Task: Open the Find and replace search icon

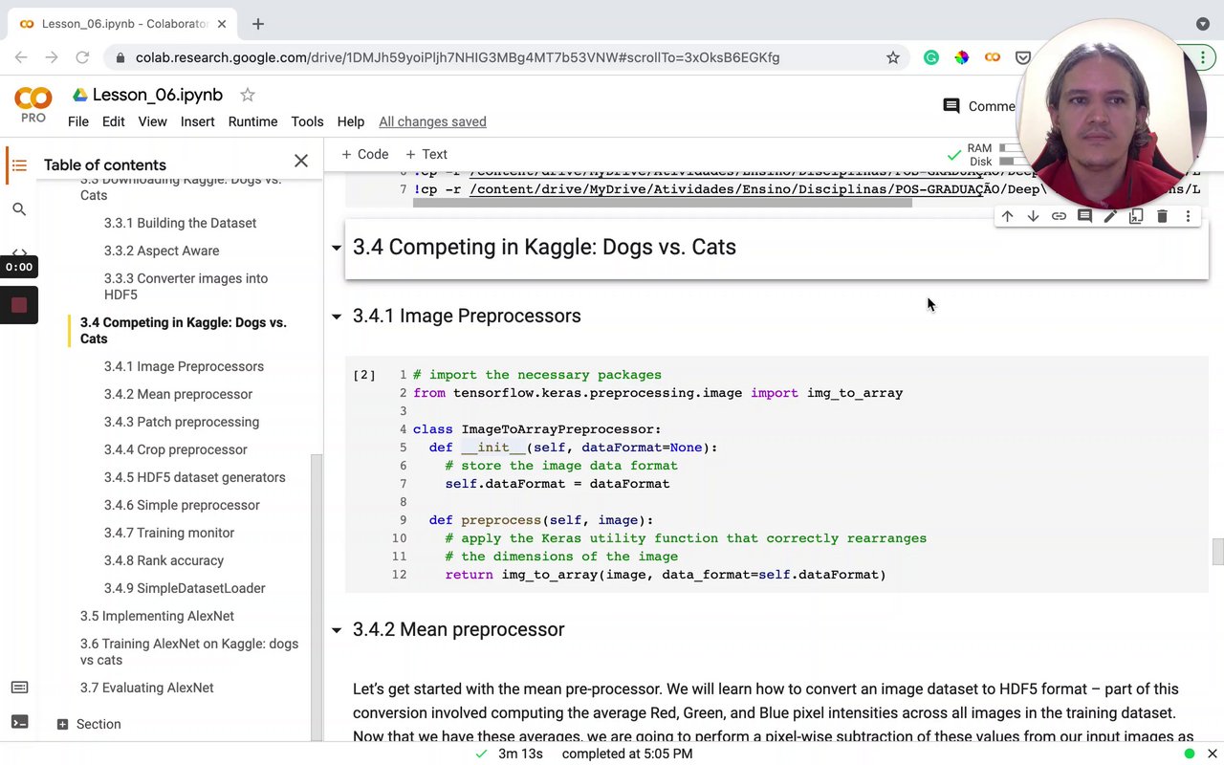Action: pyautogui.click(x=19, y=208)
